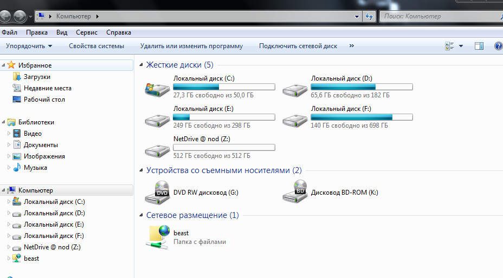This screenshot has height=278, width=503.
Task: Click the Документы library icon
Action: click(17, 145)
